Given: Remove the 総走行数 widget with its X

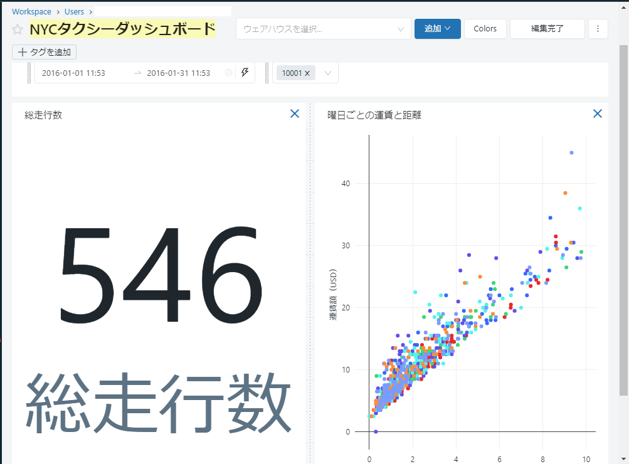Looking at the screenshot, I should pos(295,114).
